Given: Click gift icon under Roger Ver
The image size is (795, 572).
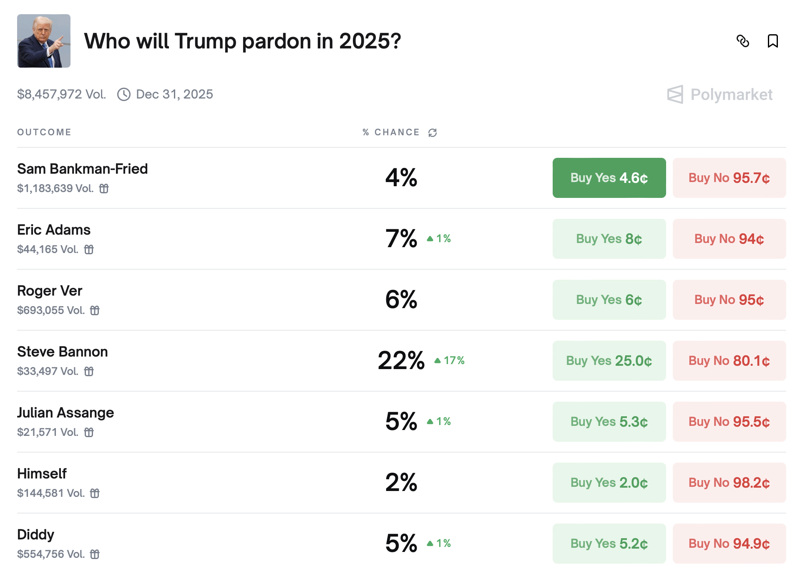Looking at the screenshot, I should (x=95, y=311).
